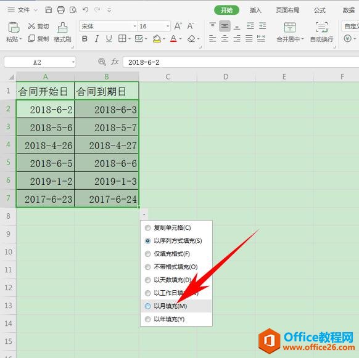The image size is (359, 358).
Task: Toggle italic formatting
Action: [97, 39]
